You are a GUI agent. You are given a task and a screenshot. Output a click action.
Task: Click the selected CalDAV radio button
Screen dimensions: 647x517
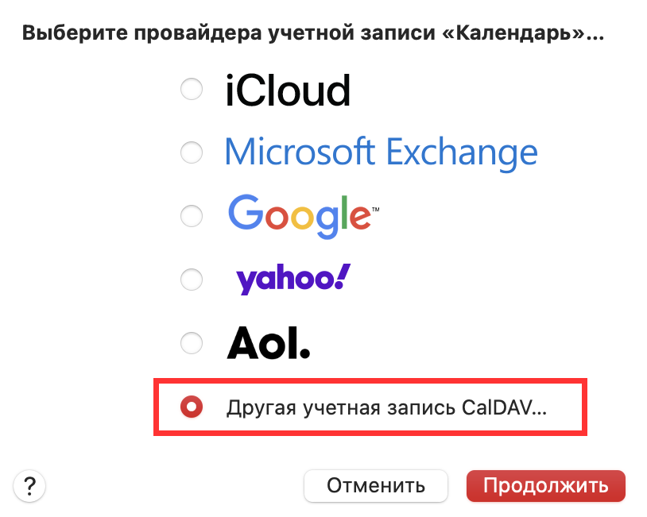[192, 407]
